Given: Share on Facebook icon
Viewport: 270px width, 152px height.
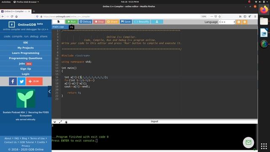Looking at the screenshot, I should [13, 81].
